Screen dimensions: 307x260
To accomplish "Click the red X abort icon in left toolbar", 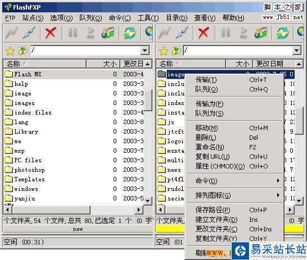I will coord(51,33).
